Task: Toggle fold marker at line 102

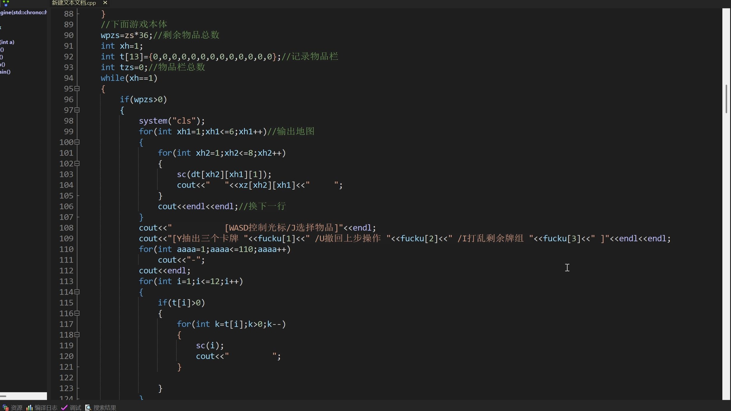Action: click(x=77, y=163)
